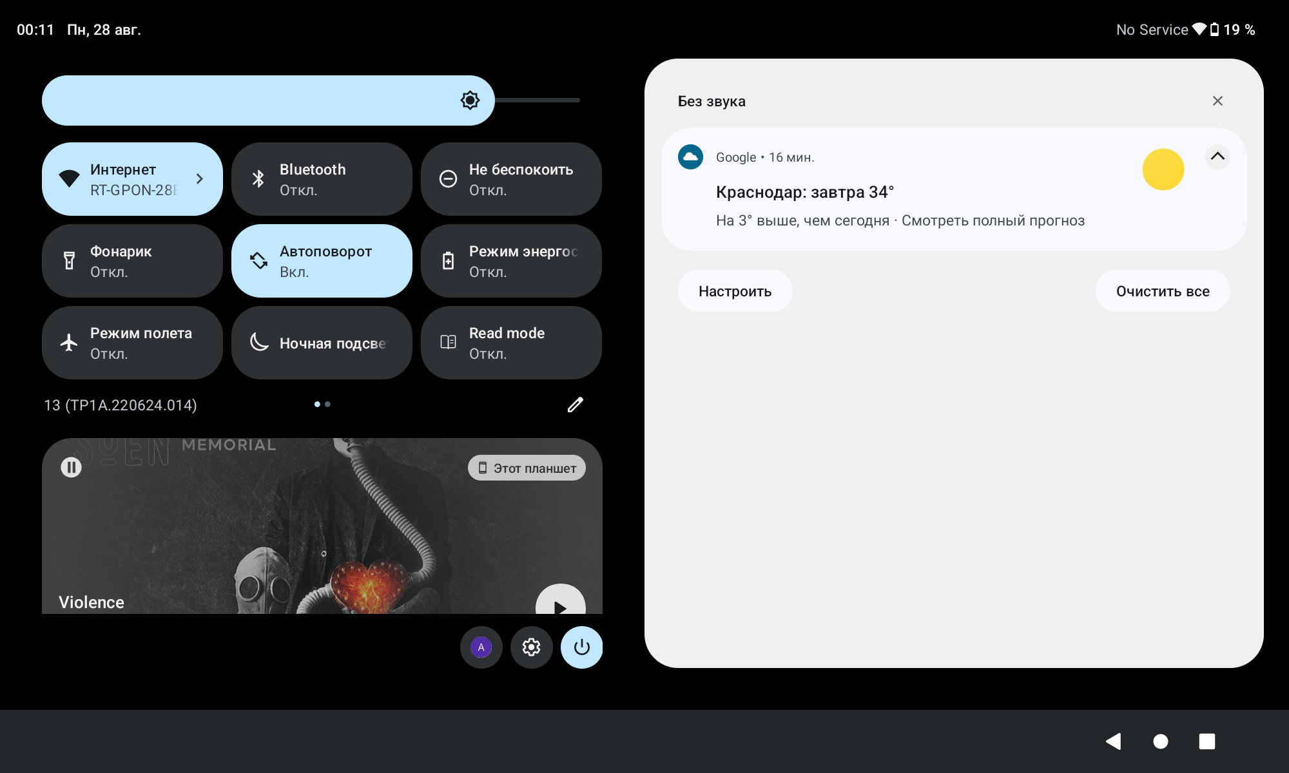Open the power menu button
Screen dimensions: 1289x773
click(x=582, y=647)
